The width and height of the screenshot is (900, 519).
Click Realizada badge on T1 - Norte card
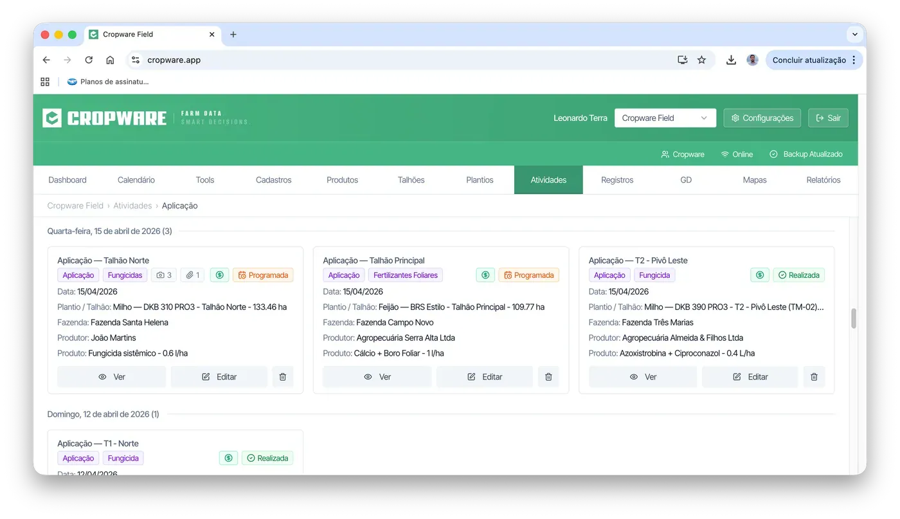pyautogui.click(x=267, y=459)
